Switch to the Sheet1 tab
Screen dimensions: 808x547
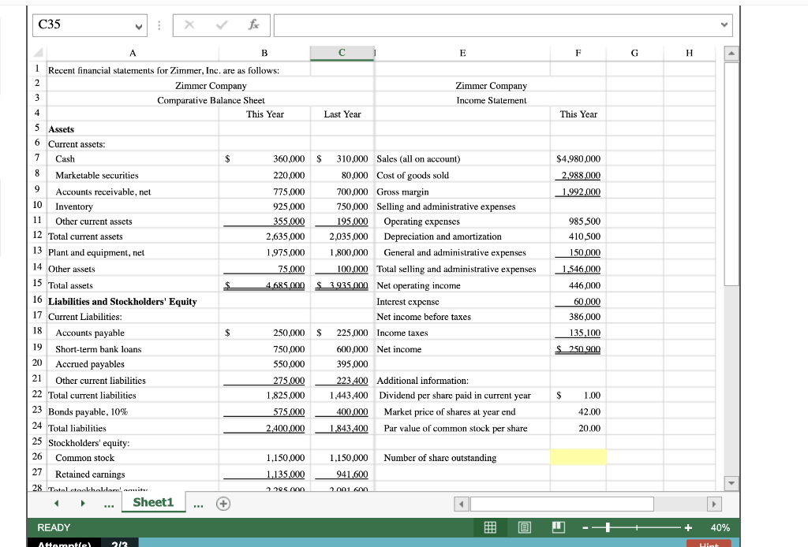pyautogui.click(x=153, y=502)
